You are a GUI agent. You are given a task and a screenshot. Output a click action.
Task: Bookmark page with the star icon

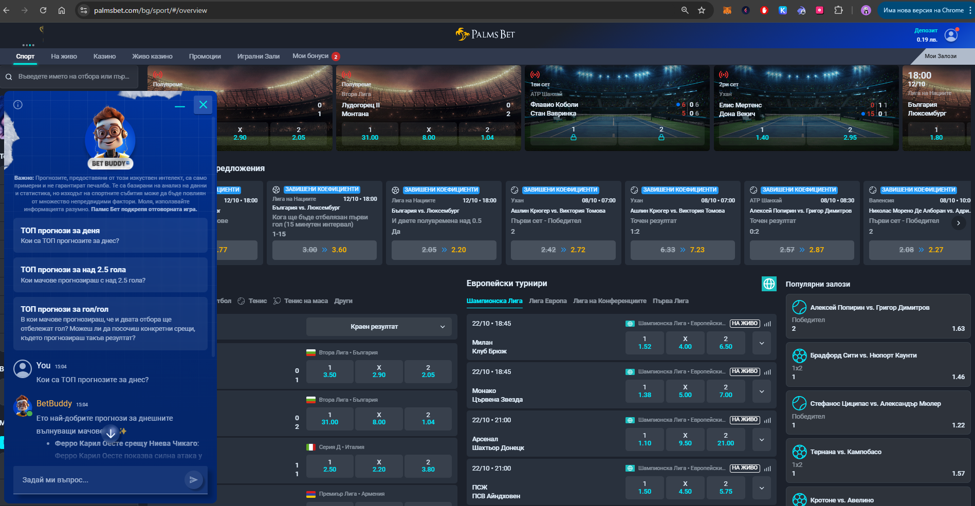point(702,10)
